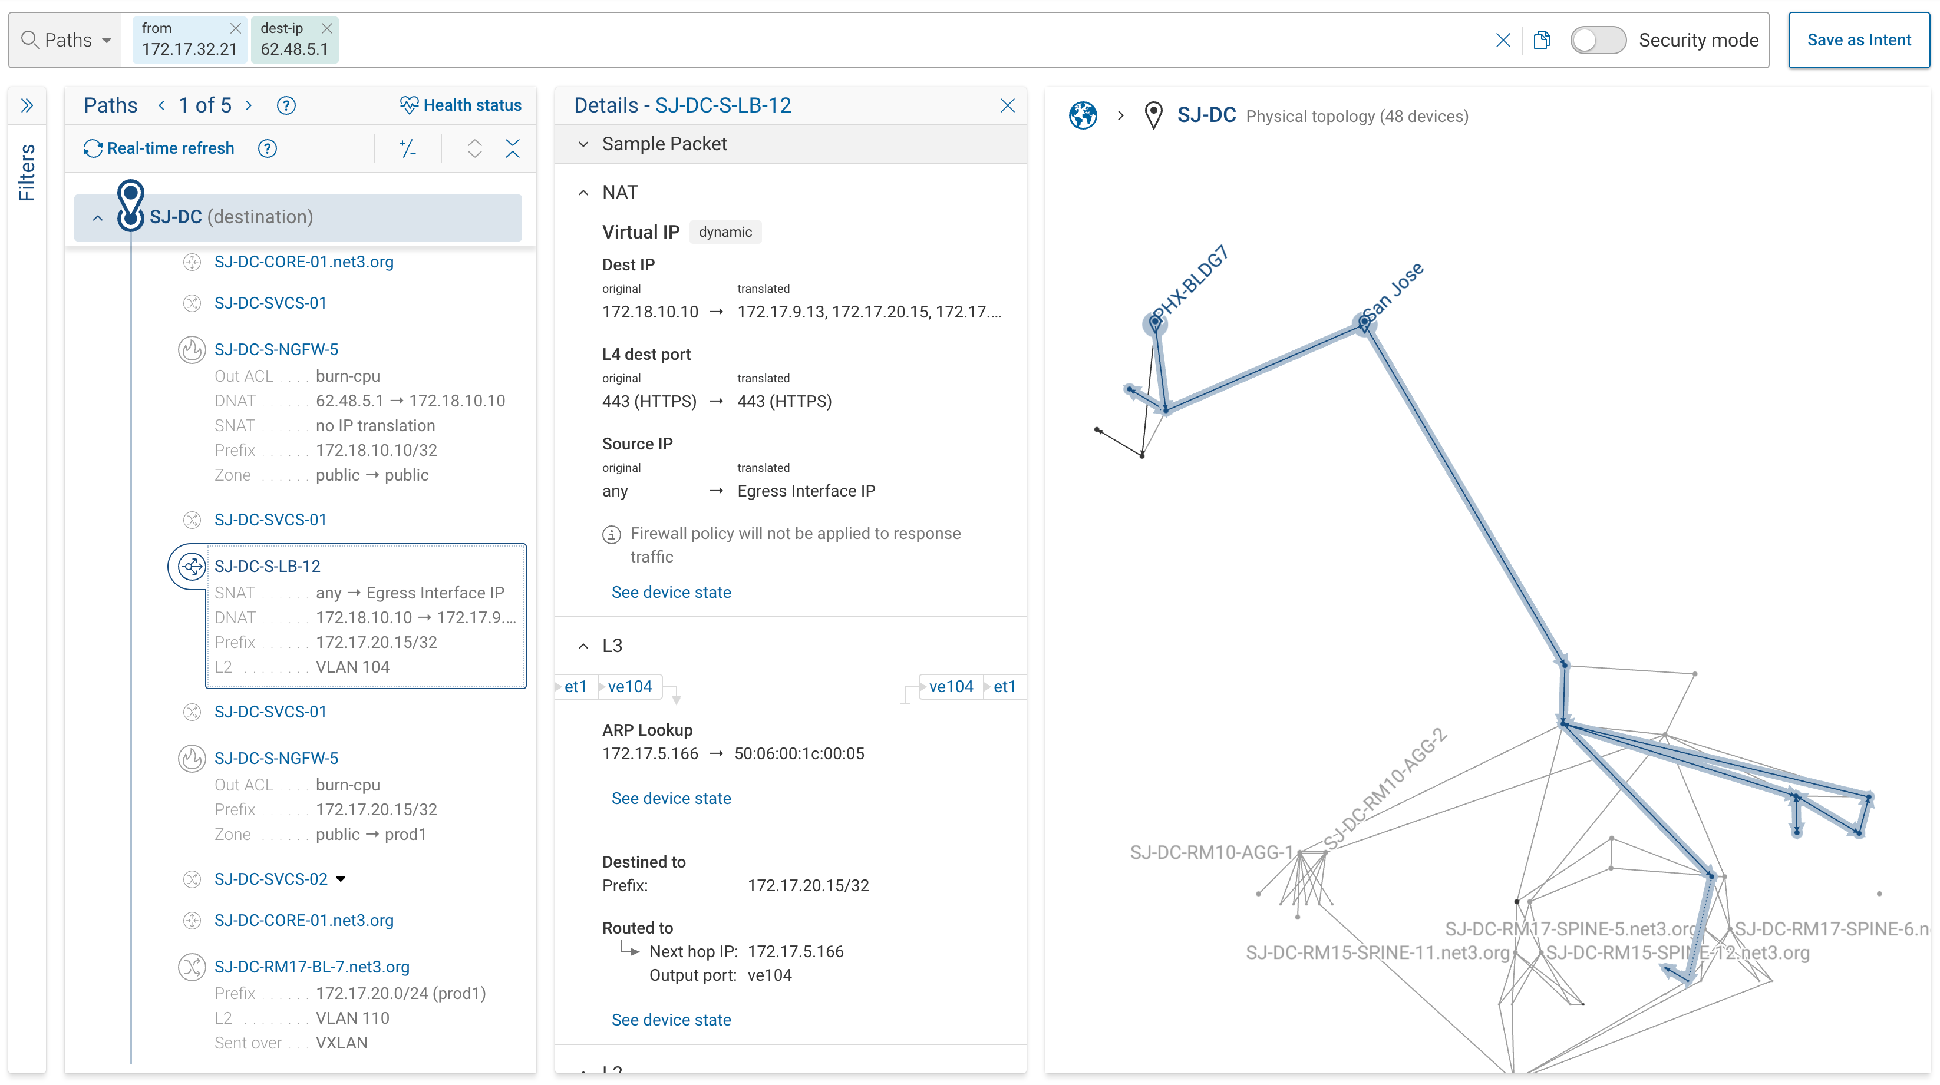The width and height of the screenshot is (1940, 1085).
Task: Clear the entire search query
Action: [x=1503, y=40]
